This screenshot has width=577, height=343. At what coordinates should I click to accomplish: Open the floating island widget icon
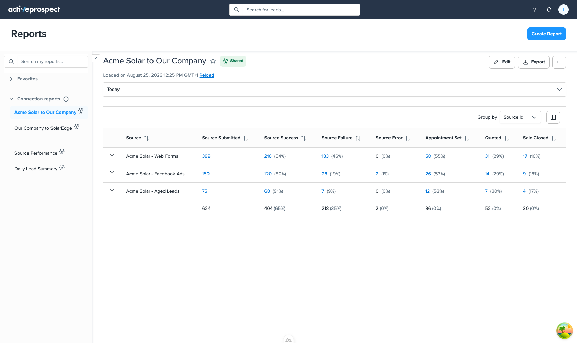click(x=565, y=331)
